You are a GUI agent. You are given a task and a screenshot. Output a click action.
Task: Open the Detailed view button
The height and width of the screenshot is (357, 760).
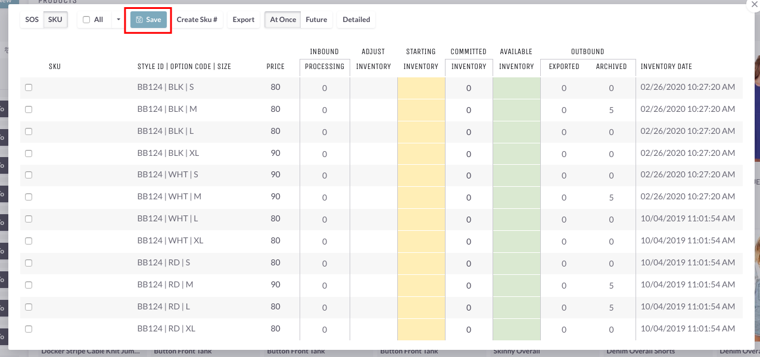coord(356,20)
